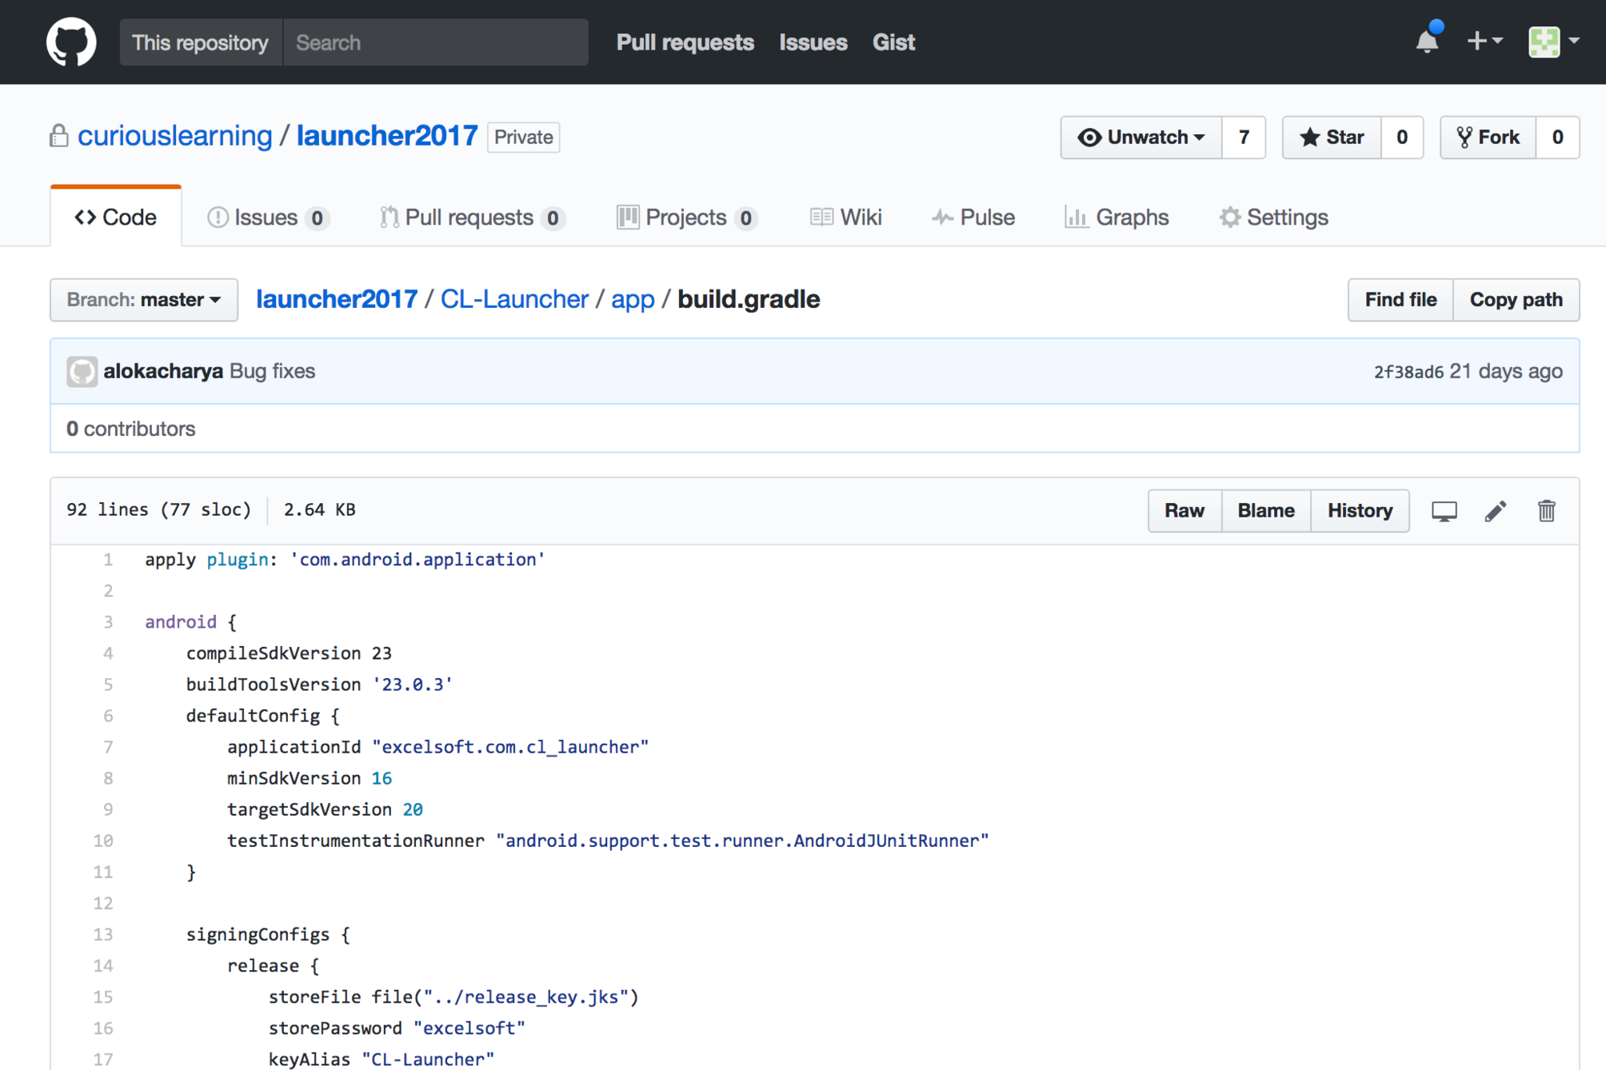1606x1070 pixels.
Task: Click the desktop open-in-app icon
Action: pos(1444,511)
